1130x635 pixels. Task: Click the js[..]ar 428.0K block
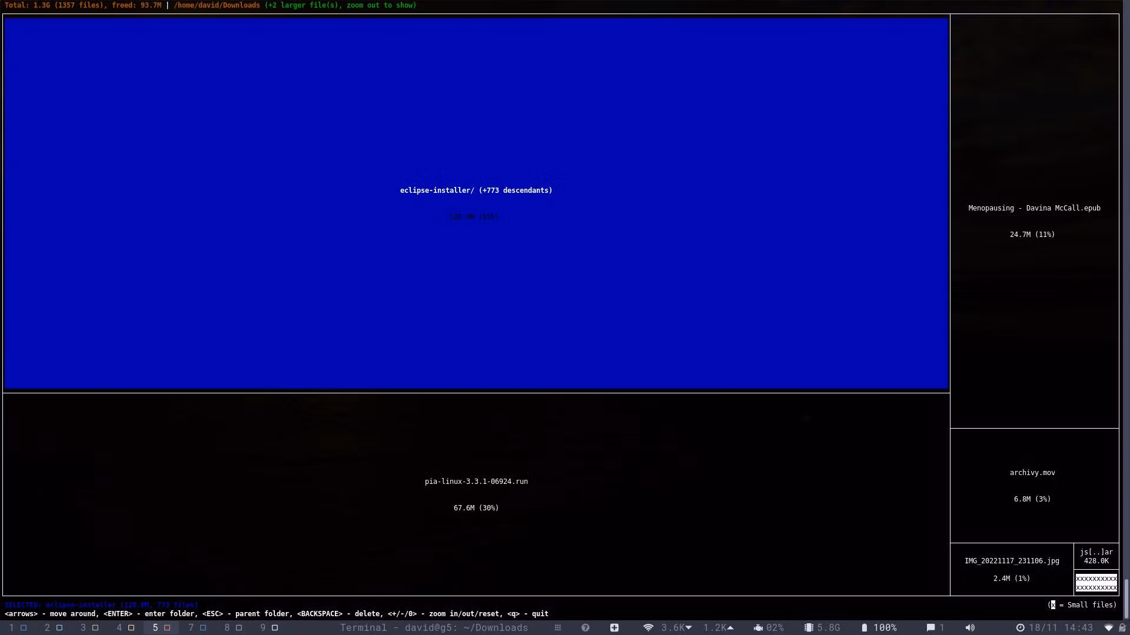tap(1096, 556)
